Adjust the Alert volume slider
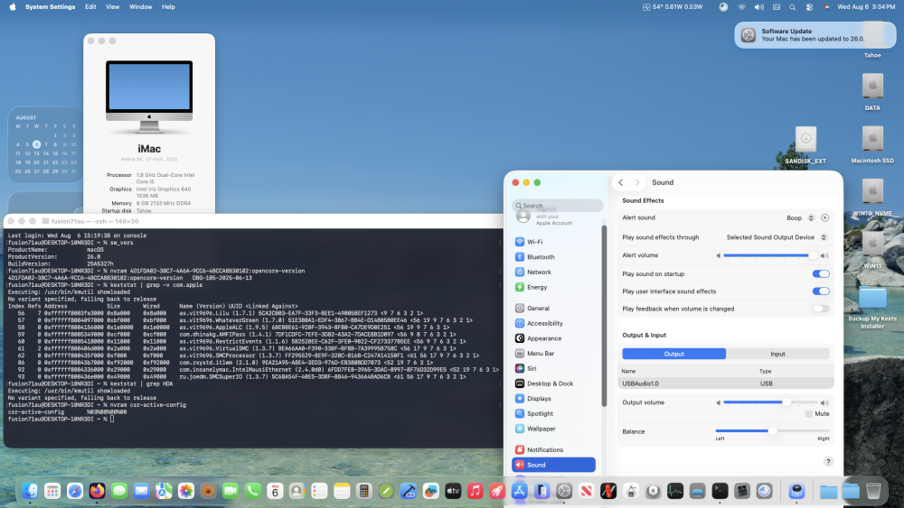Screen dimensions: 904x508 click(x=771, y=255)
